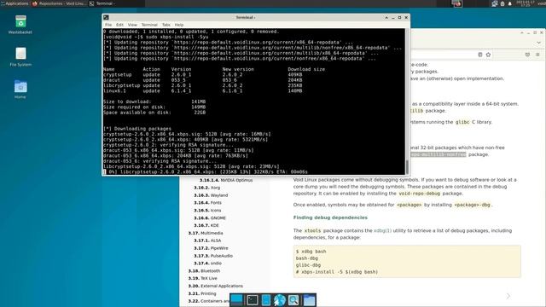546x307 pixels.
Task: Click the linux6.1 row in the terminal update table
Action: (203, 91)
